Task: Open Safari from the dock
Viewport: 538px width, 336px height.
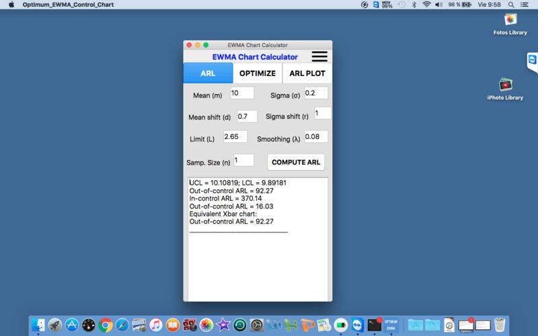Action: 122,325
